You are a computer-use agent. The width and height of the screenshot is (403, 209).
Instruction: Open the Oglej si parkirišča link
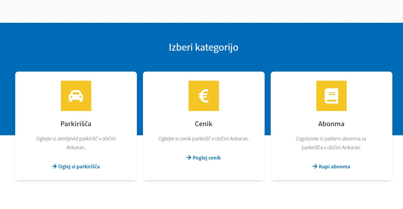click(76, 167)
